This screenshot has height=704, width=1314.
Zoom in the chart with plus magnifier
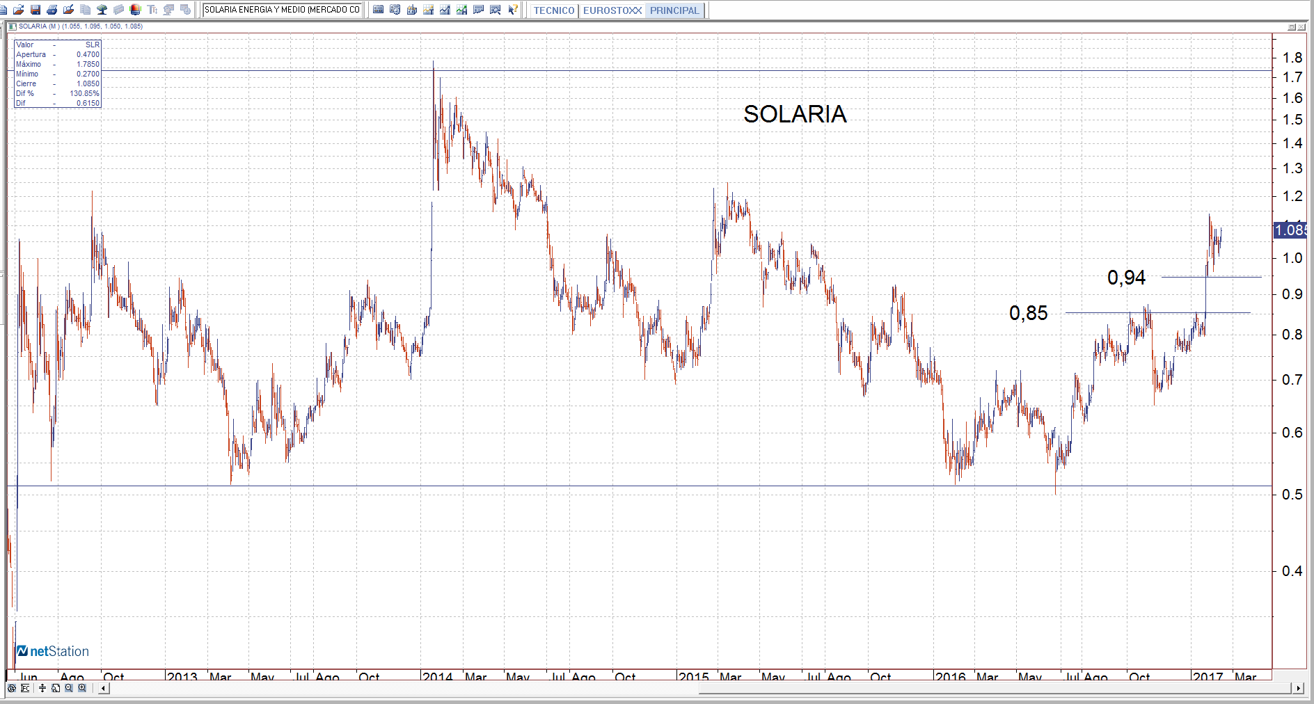(82, 688)
